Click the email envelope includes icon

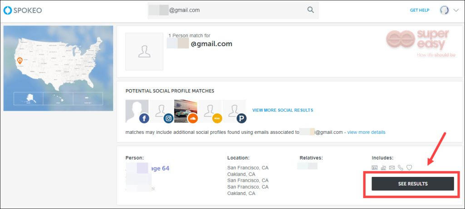(x=392, y=168)
